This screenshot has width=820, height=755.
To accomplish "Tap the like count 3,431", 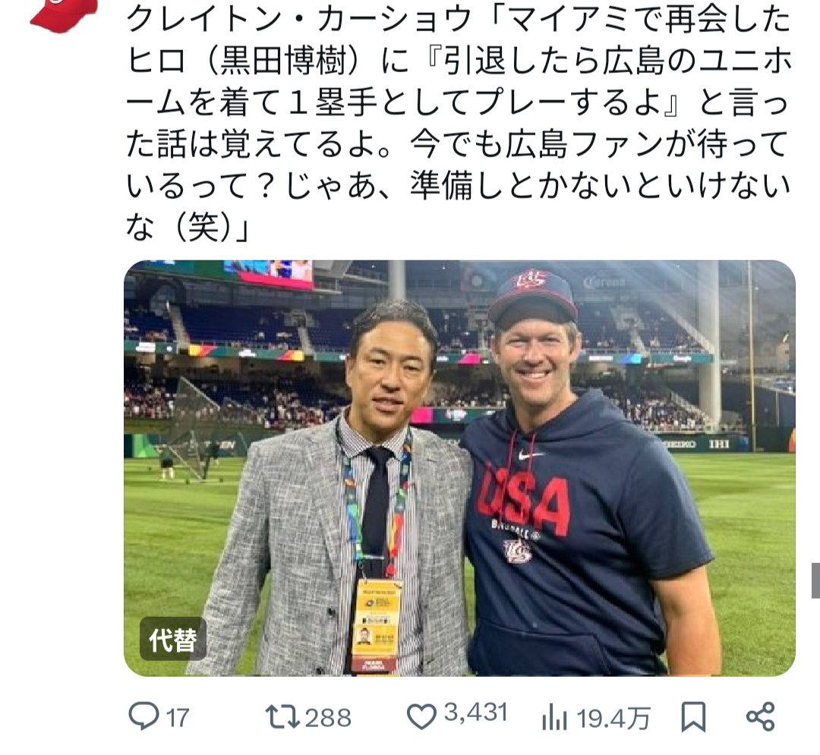I will [475, 714].
